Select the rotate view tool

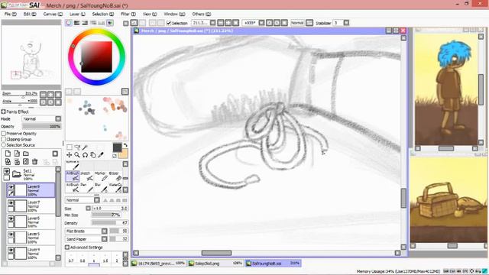coord(85,155)
